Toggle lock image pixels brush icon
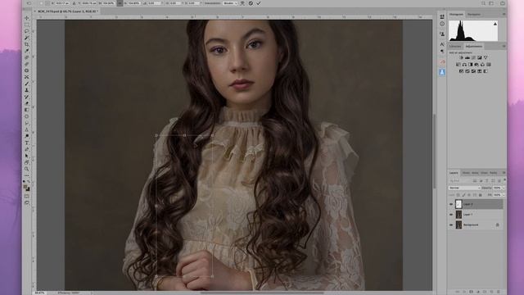524x295 pixels. [x=463, y=195]
